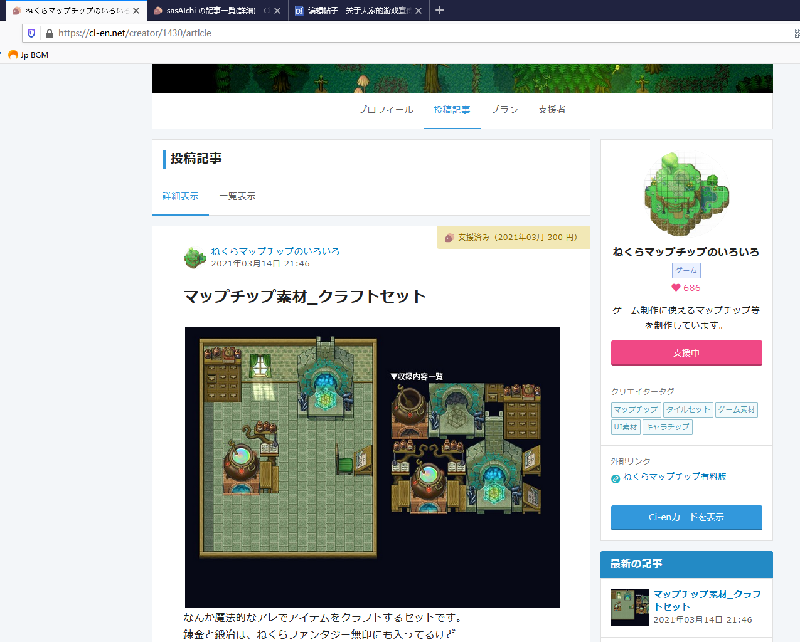800x642 pixels.
Task: Click the latest article thumbnail in sidebar
Action: pyautogui.click(x=630, y=607)
